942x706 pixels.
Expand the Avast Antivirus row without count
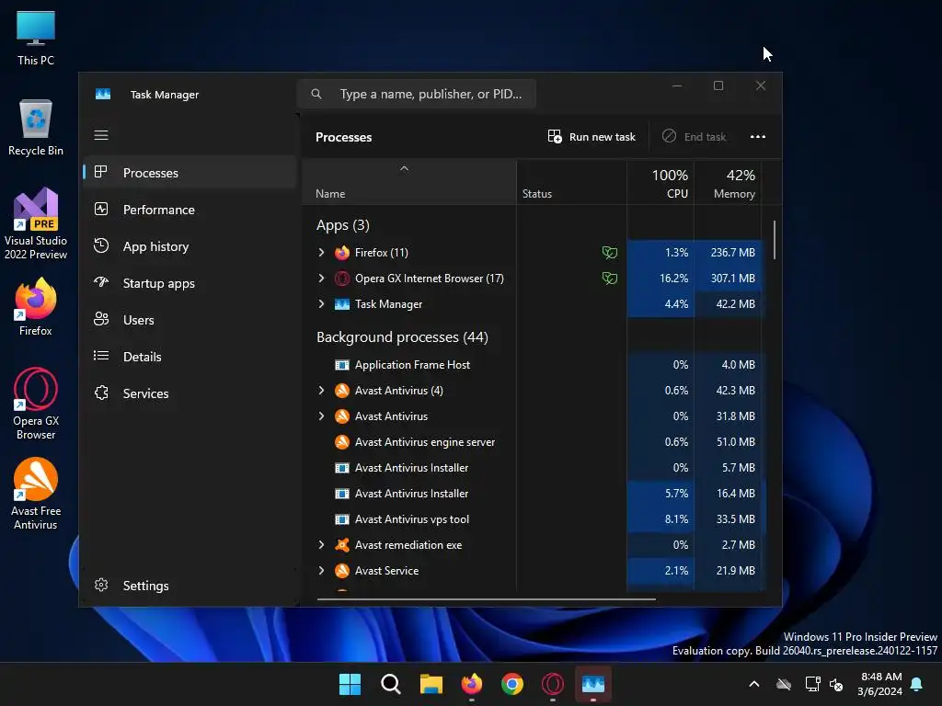[321, 416]
